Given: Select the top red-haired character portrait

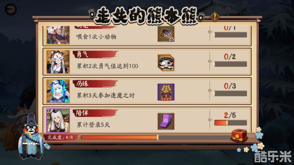Looking at the screenshot, I should click(x=58, y=35).
